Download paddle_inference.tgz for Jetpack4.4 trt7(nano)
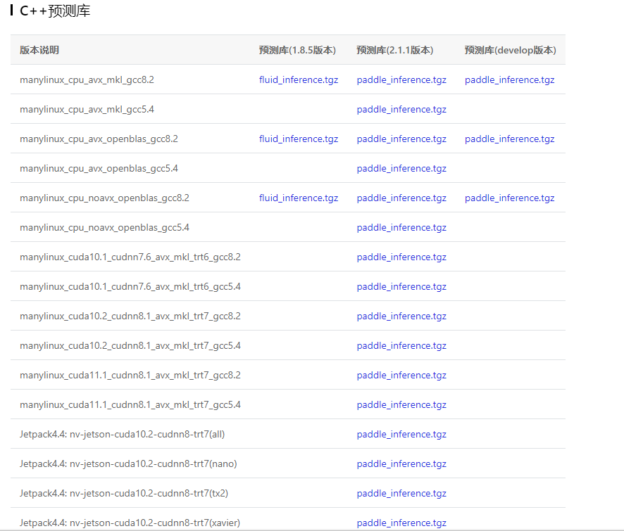The width and height of the screenshot is (624, 531). coord(401,463)
